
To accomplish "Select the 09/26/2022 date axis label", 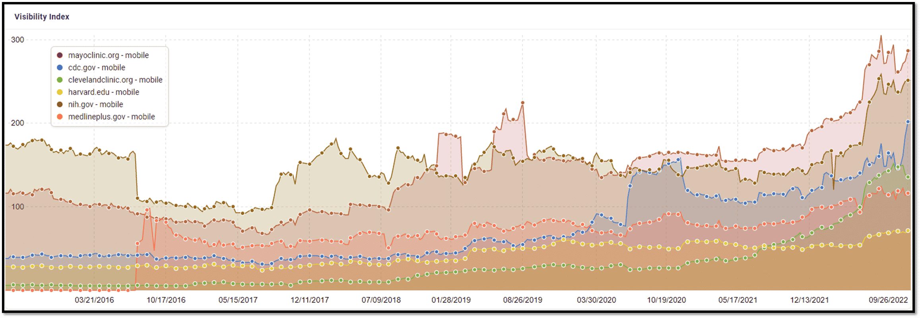I will tap(888, 300).
